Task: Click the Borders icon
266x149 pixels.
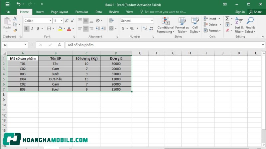Action: click(49, 28)
